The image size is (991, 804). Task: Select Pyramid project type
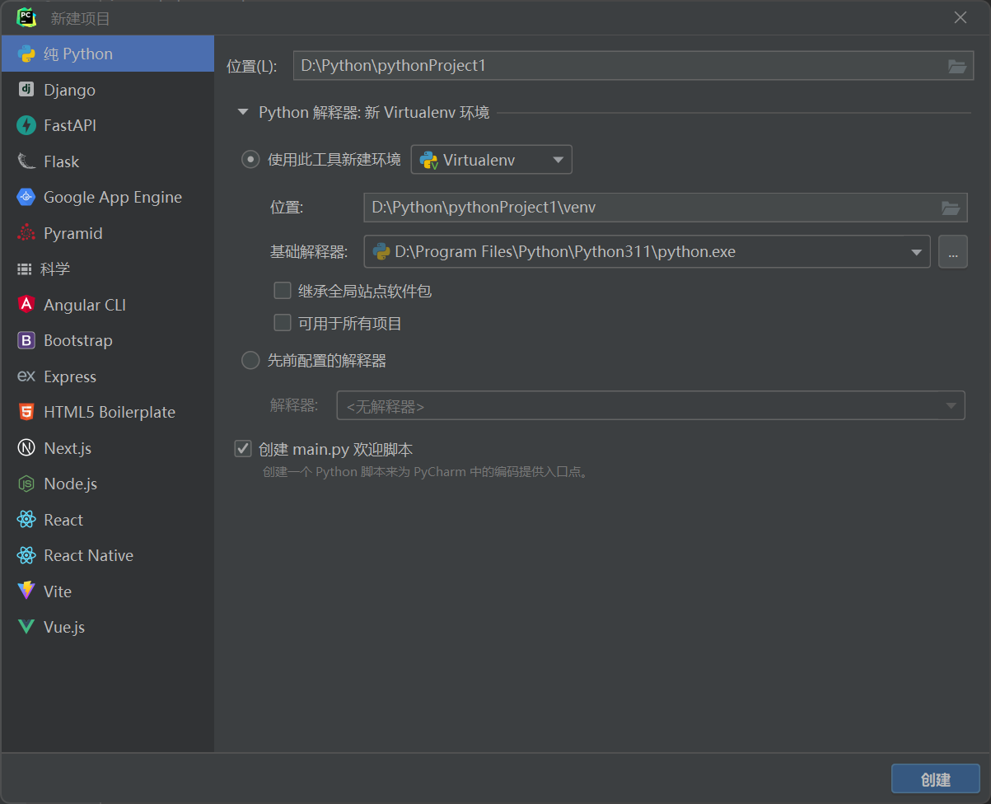coord(108,233)
